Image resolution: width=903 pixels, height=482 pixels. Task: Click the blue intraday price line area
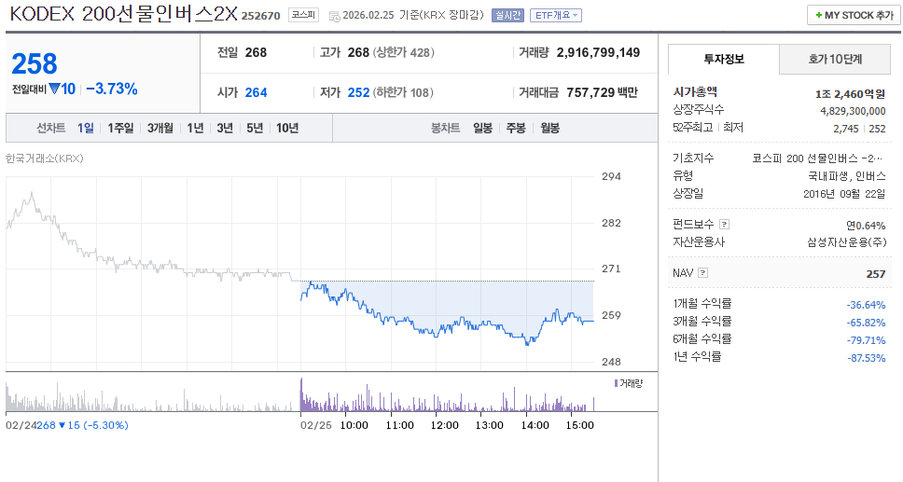click(448, 325)
